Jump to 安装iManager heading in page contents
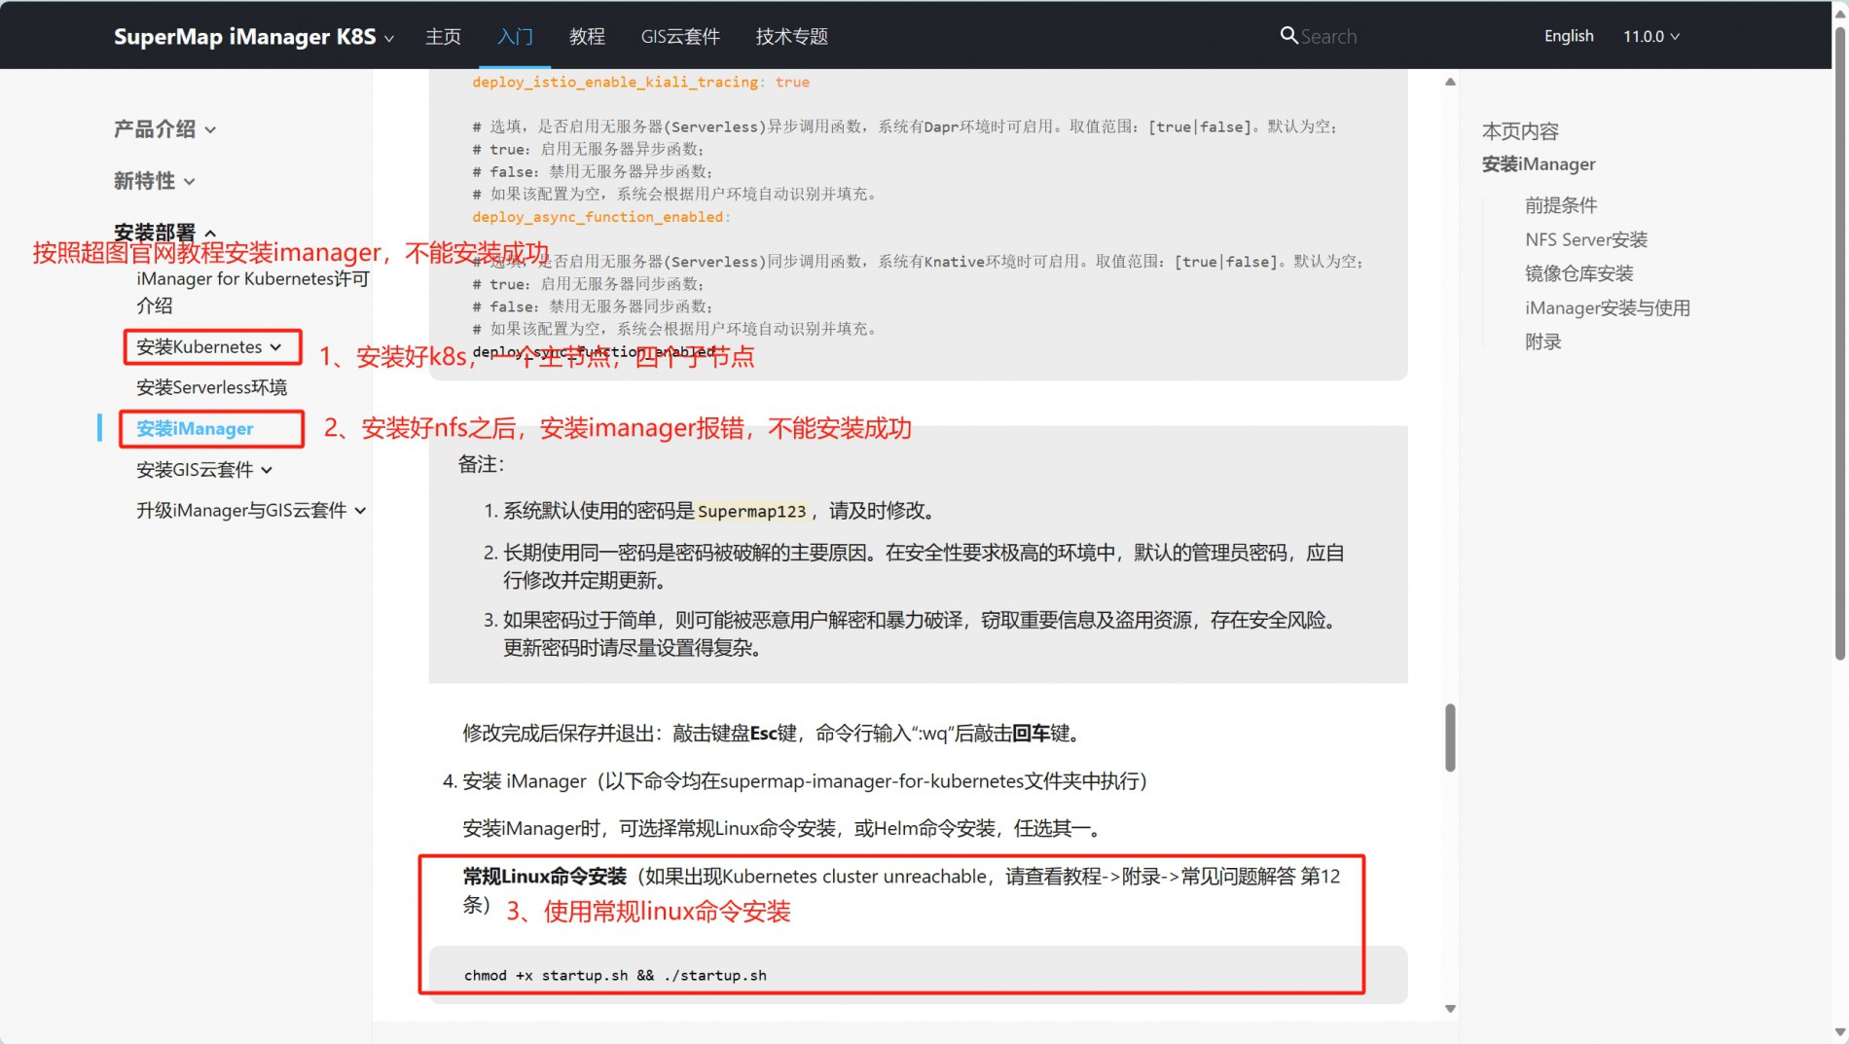Image resolution: width=1849 pixels, height=1044 pixels. pos(1538,164)
